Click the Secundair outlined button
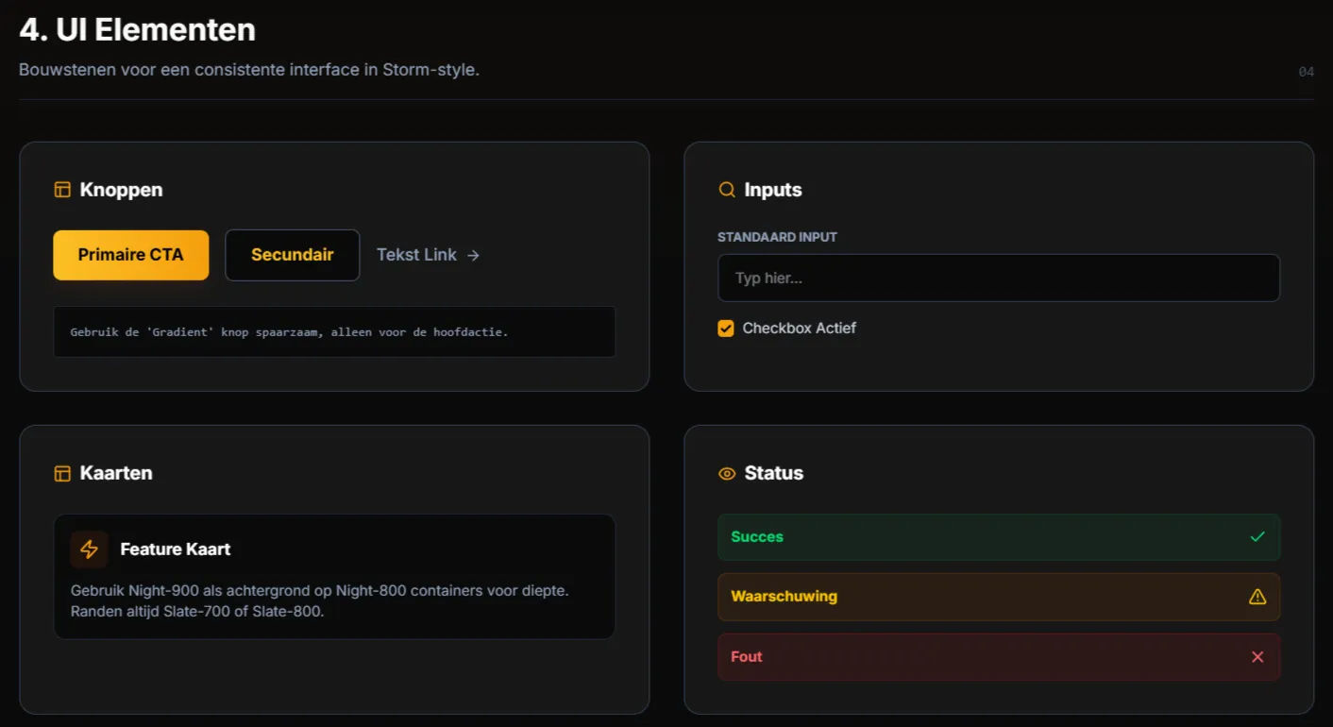The height and width of the screenshot is (727, 1333). (293, 255)
